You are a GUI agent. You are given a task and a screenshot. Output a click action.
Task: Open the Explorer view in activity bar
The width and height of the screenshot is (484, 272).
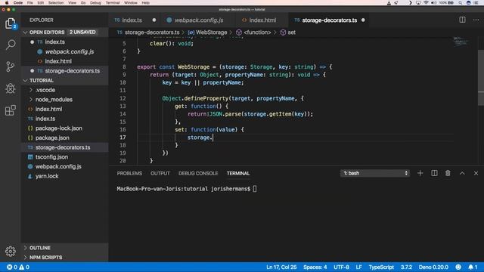pyautogui.click(x=10, y=23)
